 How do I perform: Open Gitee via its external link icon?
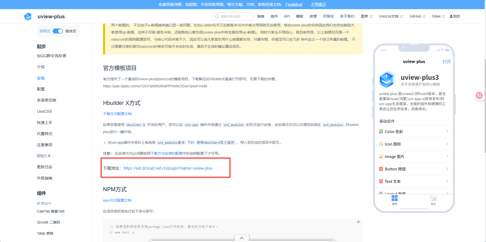[x=444, y=16]
